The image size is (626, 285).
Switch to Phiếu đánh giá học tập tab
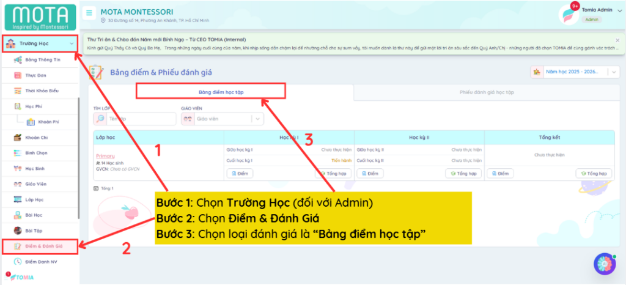click(x=487, y=92)
